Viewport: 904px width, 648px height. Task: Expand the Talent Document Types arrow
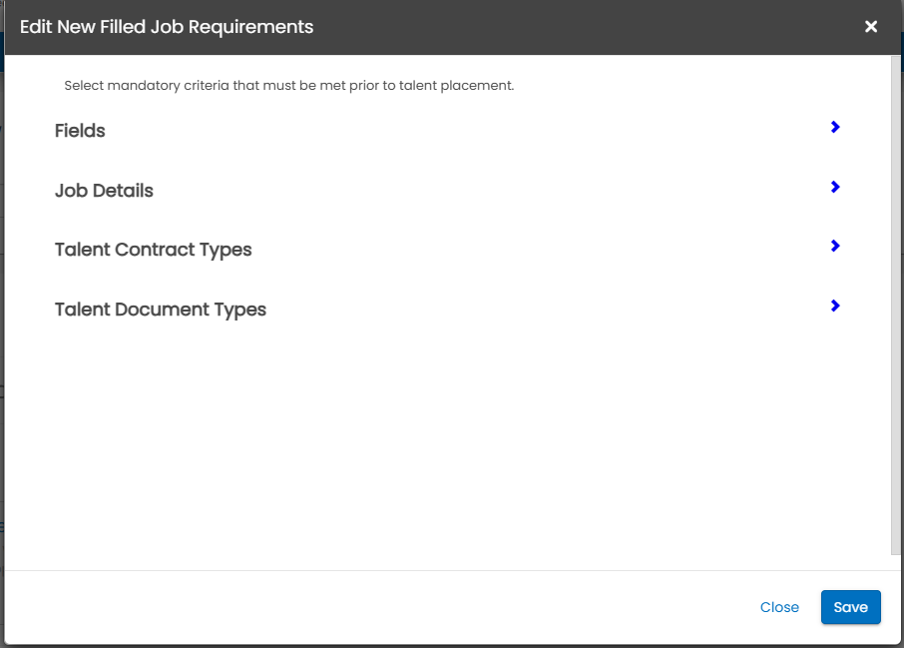[835, 306]
